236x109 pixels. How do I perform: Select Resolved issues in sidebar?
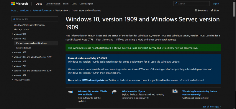point(24,48)
